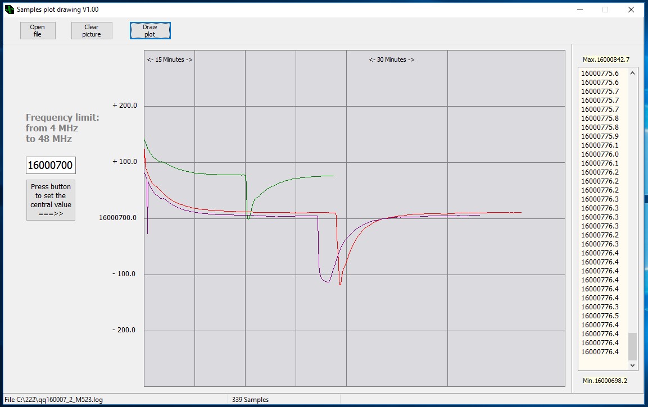Click the samples list scroll-up arrow
Image resolution: width=648 pixels, height=407 pixels.
click(632, 73)
